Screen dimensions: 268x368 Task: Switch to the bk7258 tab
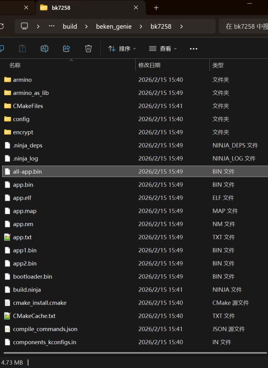(90, 8)
